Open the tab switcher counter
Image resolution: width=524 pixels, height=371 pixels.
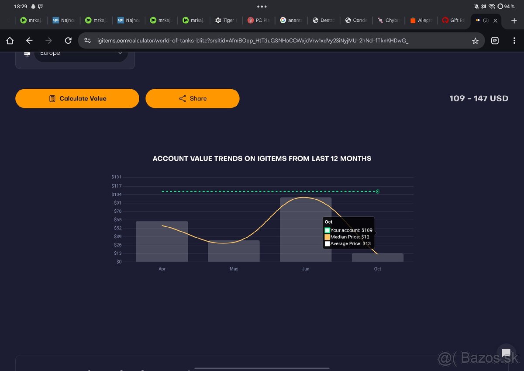pyautogui.click(x=495, y=41)
